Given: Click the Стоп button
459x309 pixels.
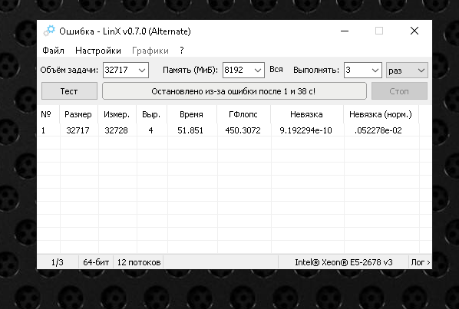Looking at the screenshot, I should click(x=399, y=91).
